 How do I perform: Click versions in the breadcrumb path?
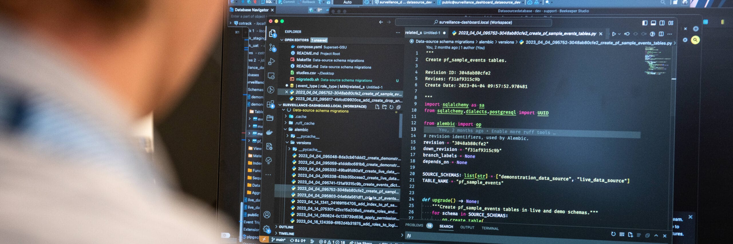coord(506,42)
